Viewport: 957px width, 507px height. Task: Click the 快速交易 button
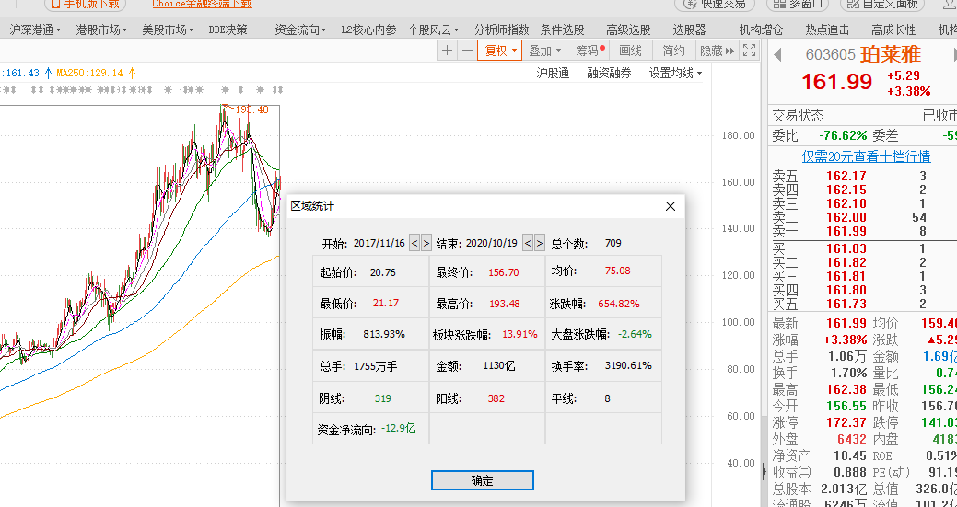716,4
